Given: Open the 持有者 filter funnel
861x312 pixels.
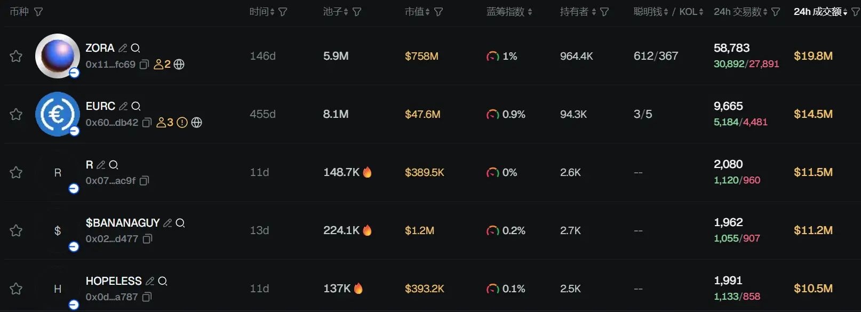Looking at the screenshot, I should pyautogui.click(x=604, y=12).
